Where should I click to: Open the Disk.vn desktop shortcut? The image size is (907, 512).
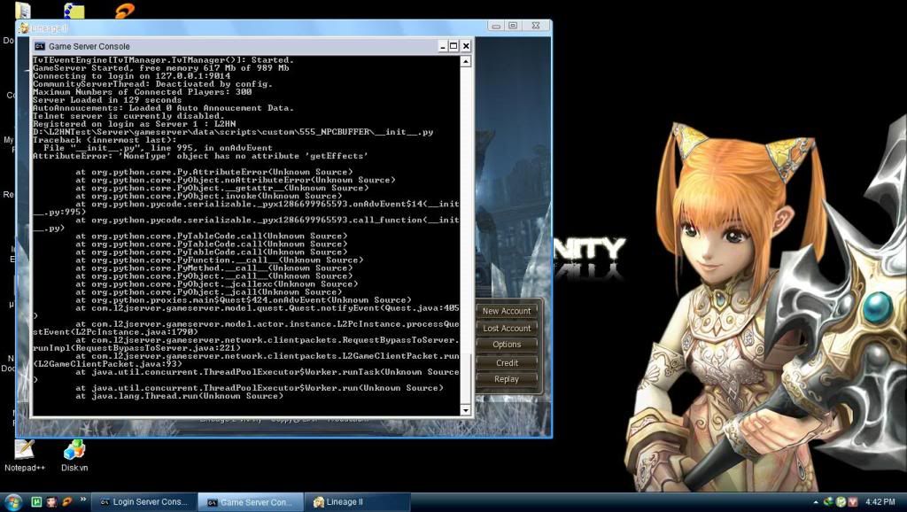(x=74, y=450)
